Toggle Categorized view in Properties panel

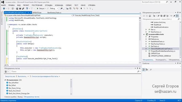click(144, 69)
